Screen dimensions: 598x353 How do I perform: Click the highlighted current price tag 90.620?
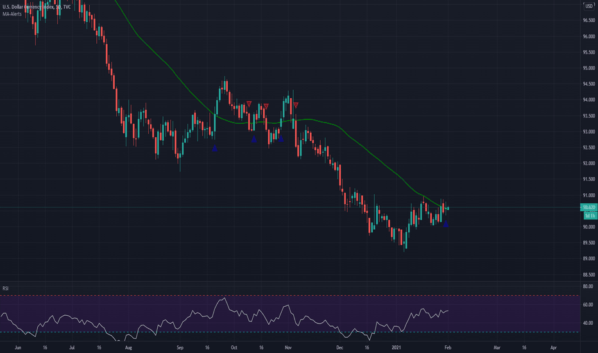(x=589, y=207)
